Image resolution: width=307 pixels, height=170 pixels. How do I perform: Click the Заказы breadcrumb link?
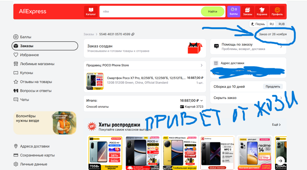click(x=88, y=34)
